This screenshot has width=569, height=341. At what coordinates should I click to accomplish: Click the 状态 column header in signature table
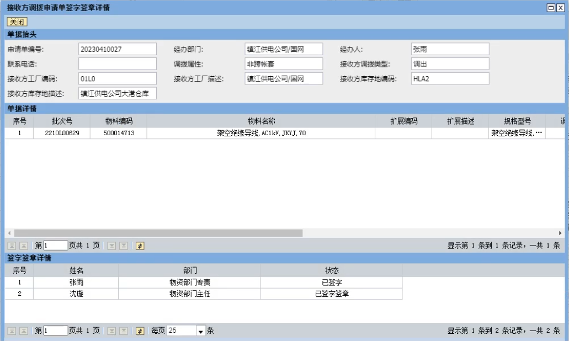pyautogui.click(x=331, y=270)
